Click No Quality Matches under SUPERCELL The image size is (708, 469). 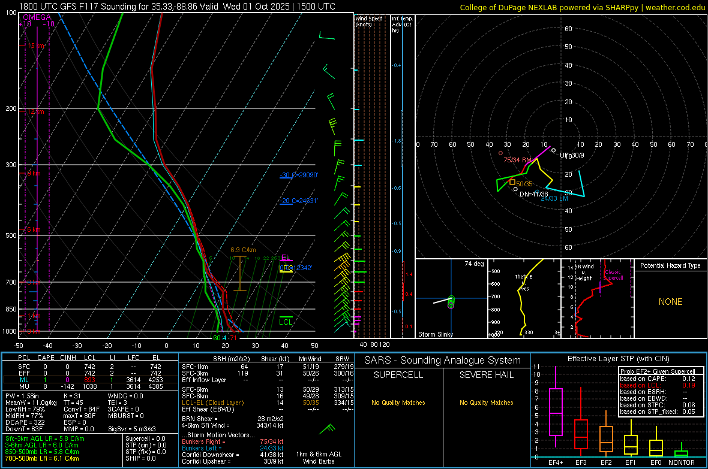398,403
